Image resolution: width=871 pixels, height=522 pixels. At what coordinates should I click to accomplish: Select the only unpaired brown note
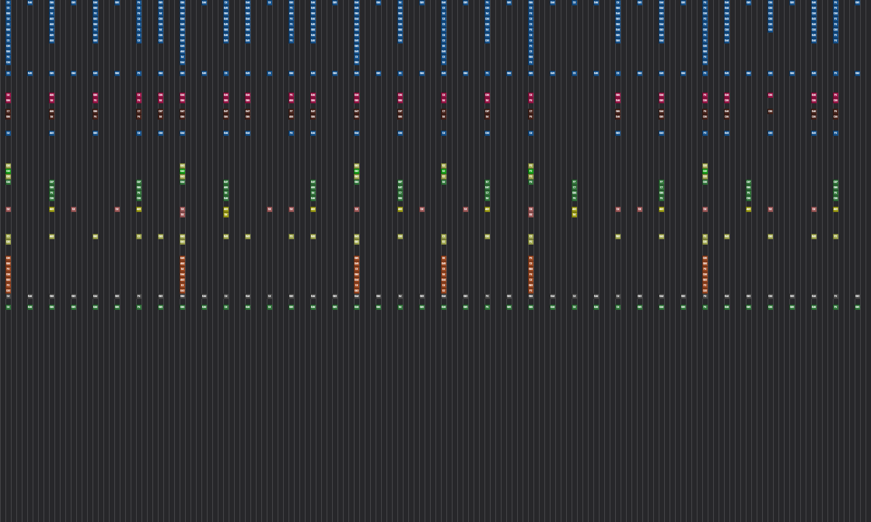770,111
